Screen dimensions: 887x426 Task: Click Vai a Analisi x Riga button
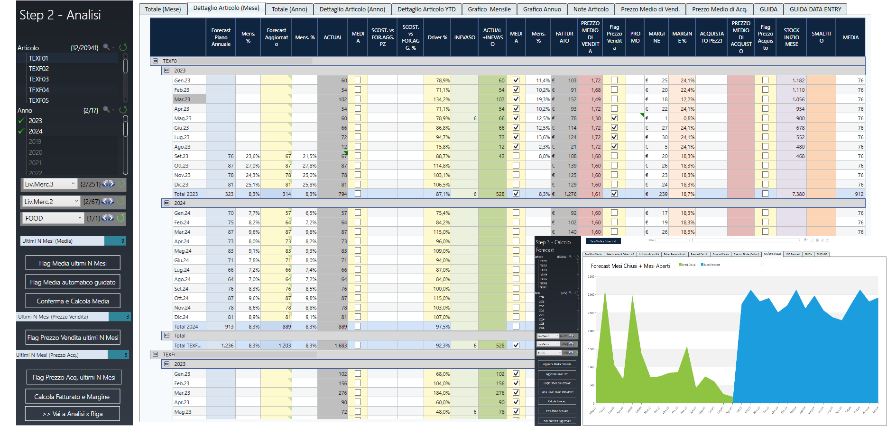72,414
